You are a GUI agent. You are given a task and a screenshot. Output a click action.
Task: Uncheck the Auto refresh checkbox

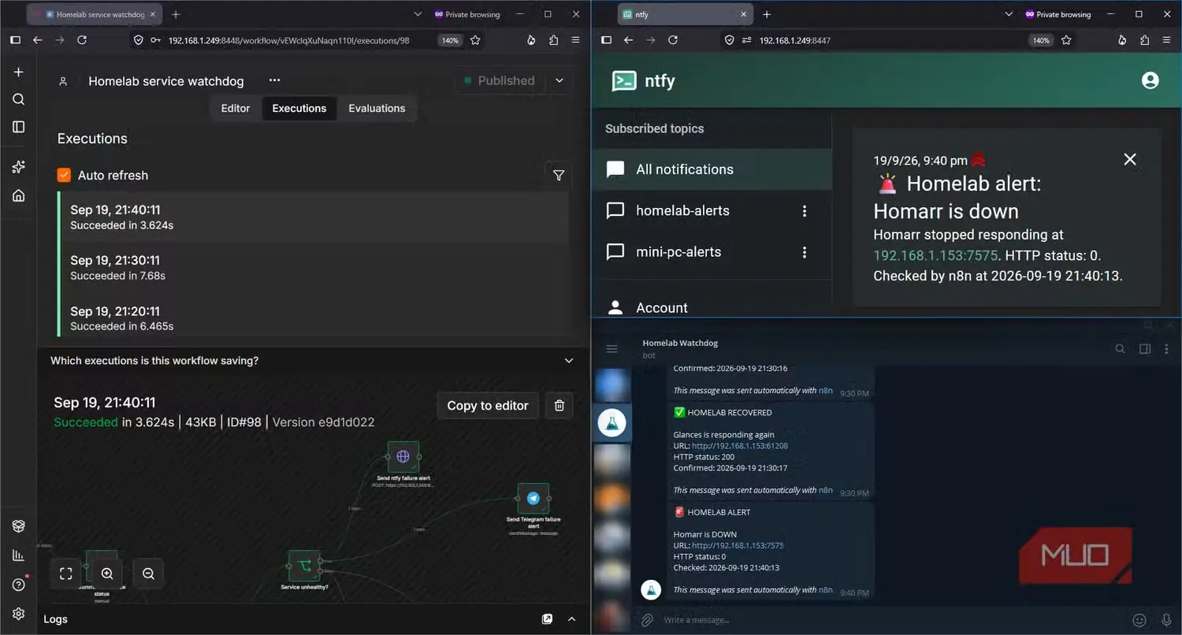[x=65, y=175]
